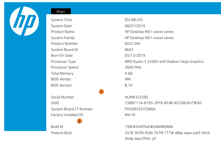Select the Born On Date label

(62, 56)
